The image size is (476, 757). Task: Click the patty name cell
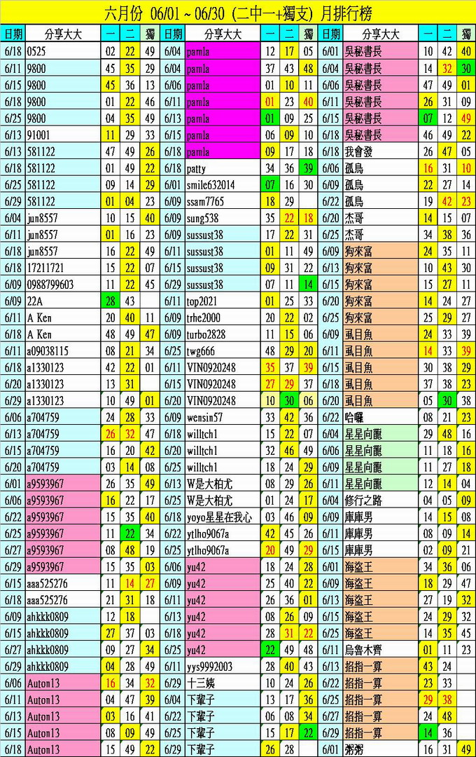[223, 168]
